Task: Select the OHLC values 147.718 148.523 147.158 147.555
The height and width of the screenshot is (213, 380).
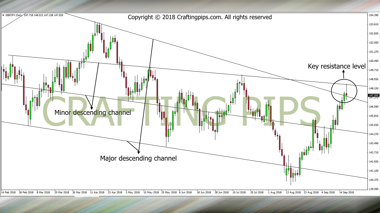Action: [43, 15]
